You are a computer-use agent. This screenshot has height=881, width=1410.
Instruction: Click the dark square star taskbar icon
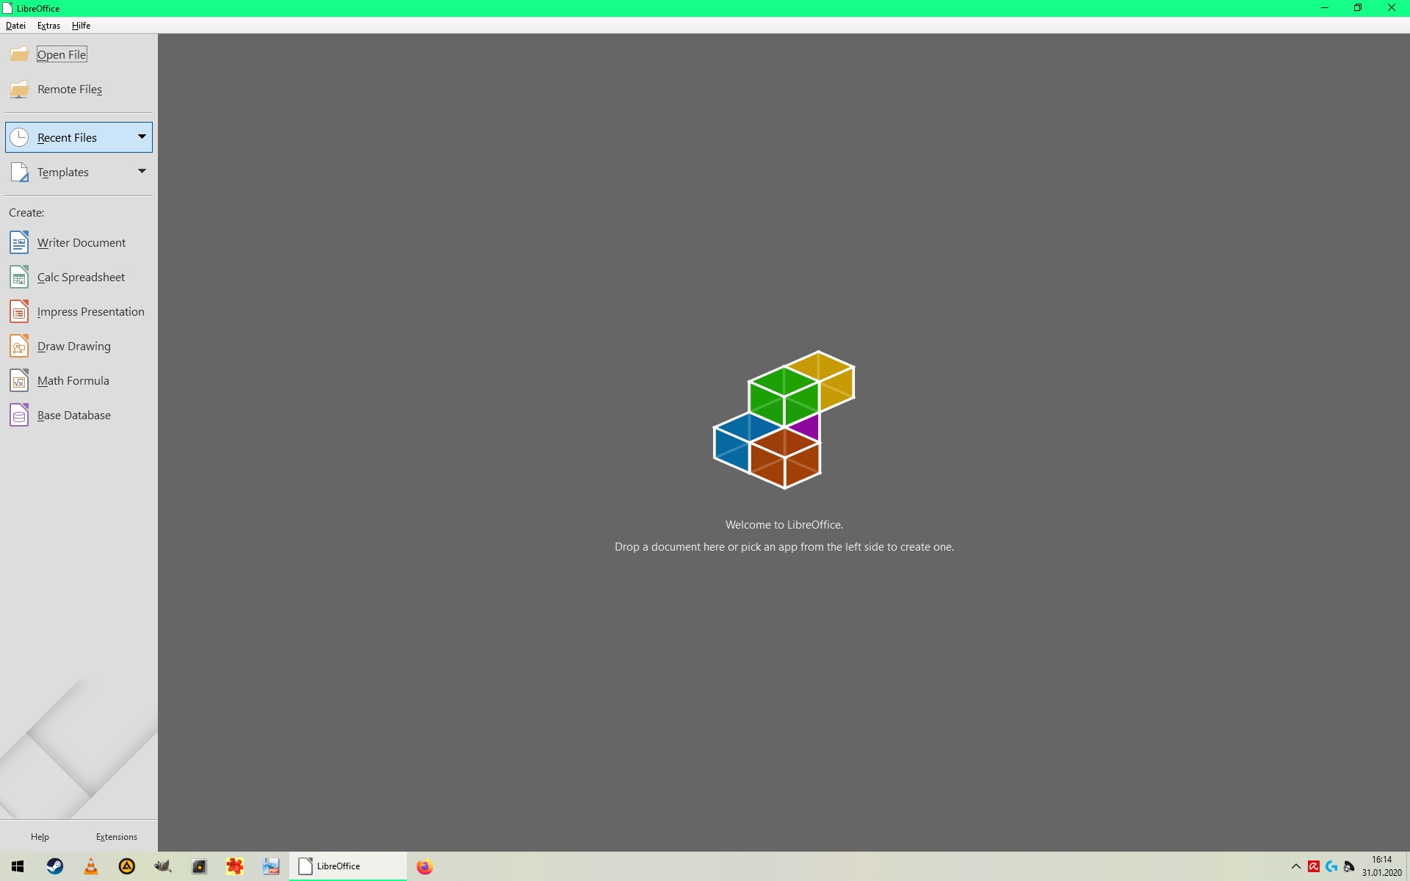coord(199,866)
